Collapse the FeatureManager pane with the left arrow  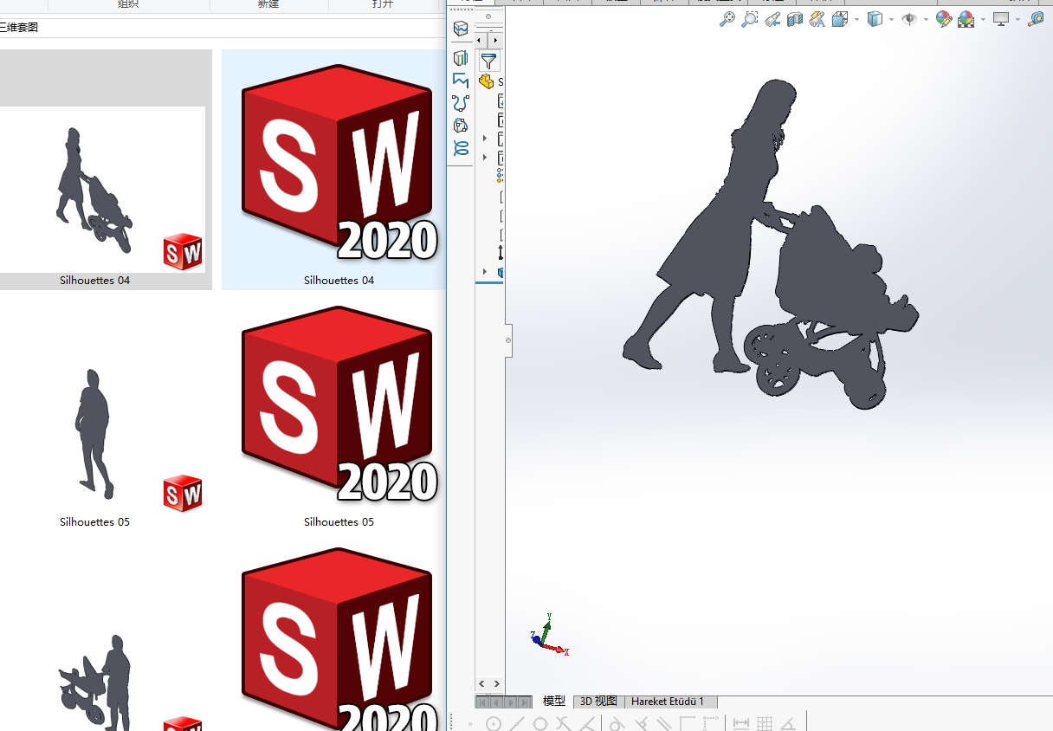point(478,40)
